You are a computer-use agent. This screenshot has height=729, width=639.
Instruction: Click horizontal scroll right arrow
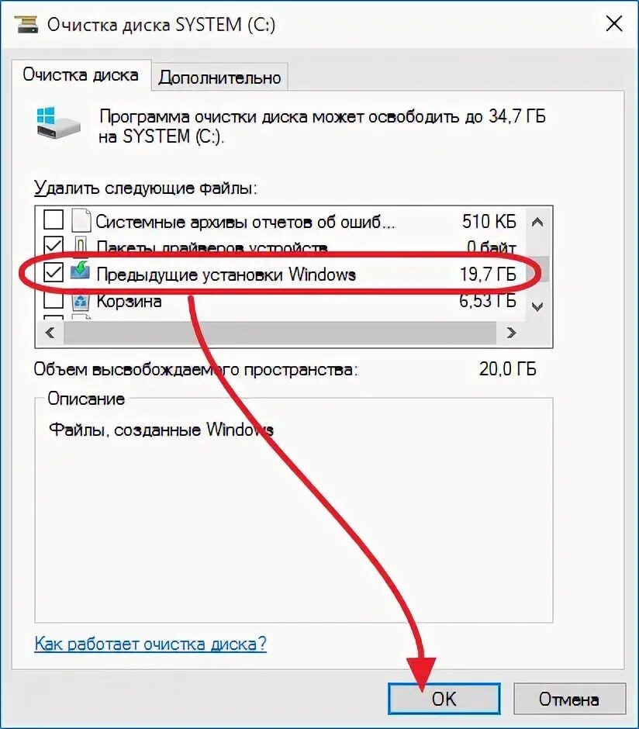[511, 333]
